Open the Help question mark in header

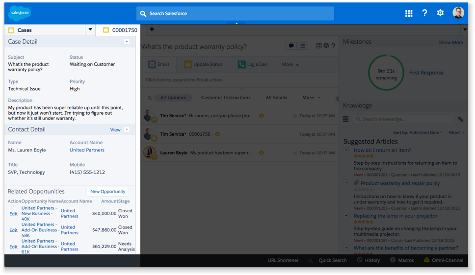(424, 13)
